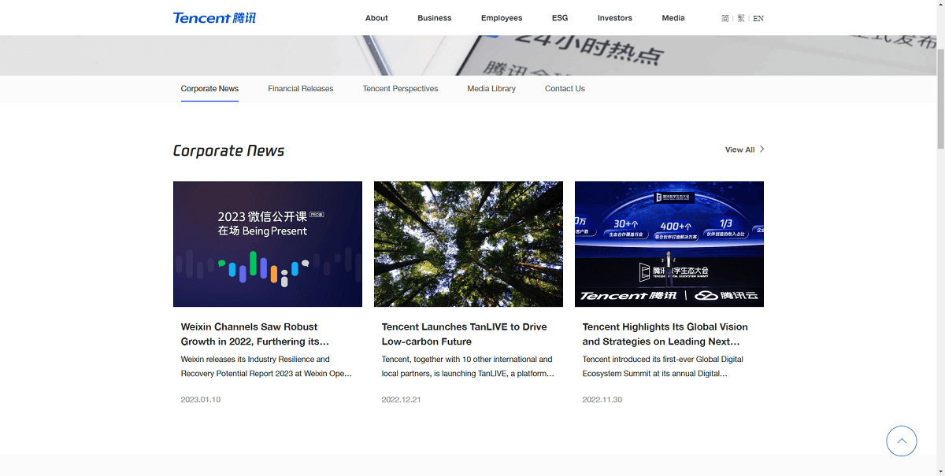Open the Media menu
Viewport: 945px width, 476px height.
(673, 17)
